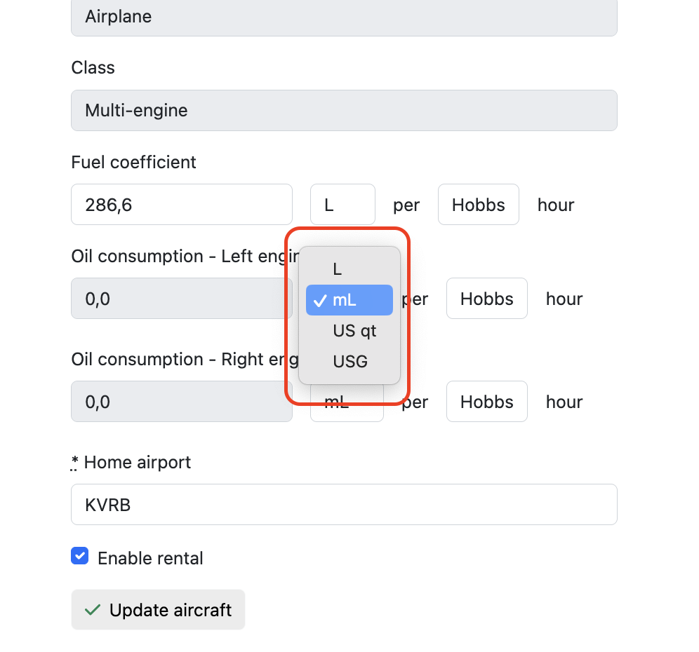The width and height of the screenshot is (699, 652).
Task: Click the Home airport required label
Action: (x=131, y=462)
